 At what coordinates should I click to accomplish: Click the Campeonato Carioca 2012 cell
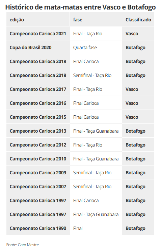click(38, 145)
